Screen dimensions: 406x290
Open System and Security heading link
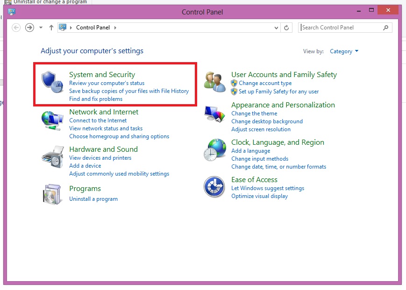(x=102, y=75)
